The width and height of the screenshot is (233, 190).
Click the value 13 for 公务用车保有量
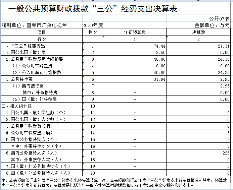227,133
